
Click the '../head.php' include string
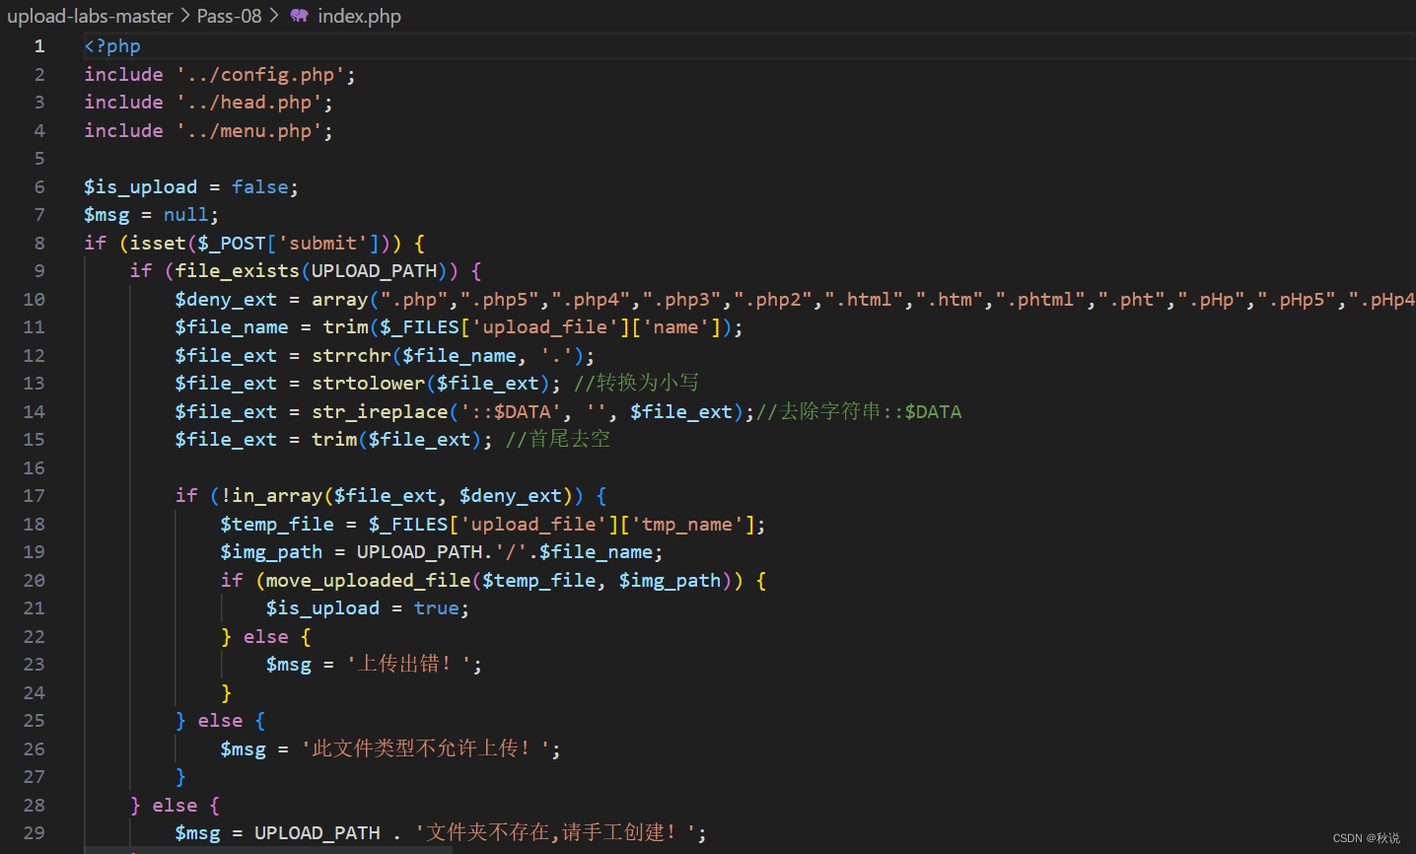click(x=249, y=103)
